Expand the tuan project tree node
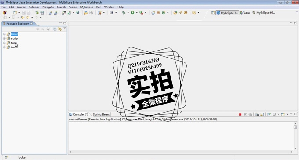 coord(4,43)
